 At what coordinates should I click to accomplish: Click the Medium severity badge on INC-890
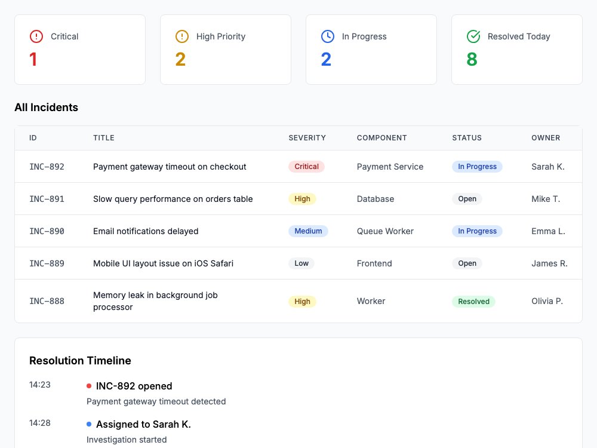click(x=308, y=231)
